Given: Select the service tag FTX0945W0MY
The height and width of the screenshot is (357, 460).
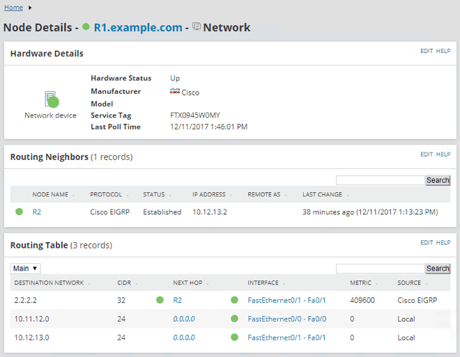Looking at the screenshot, I should pyautogui.click(x=195, y=115).
